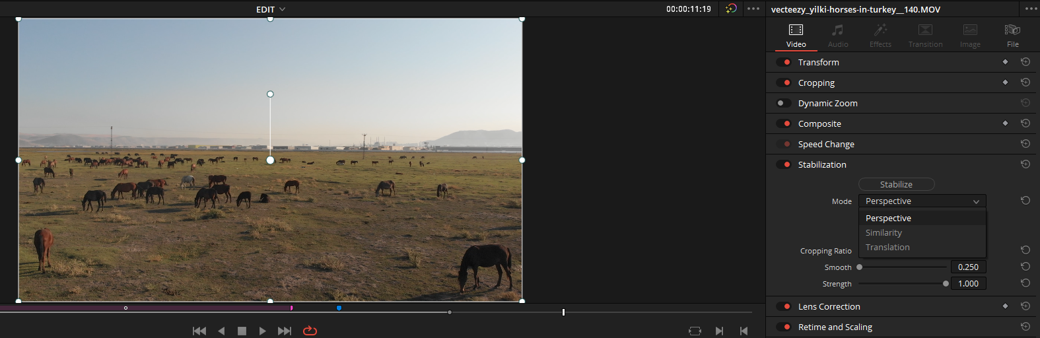
Task: Reset the Lens Correction section
Action: [1025, 306]
